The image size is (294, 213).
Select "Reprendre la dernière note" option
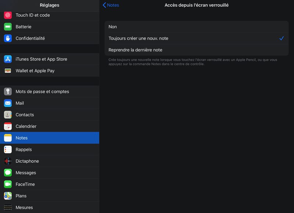pos(196,50)
